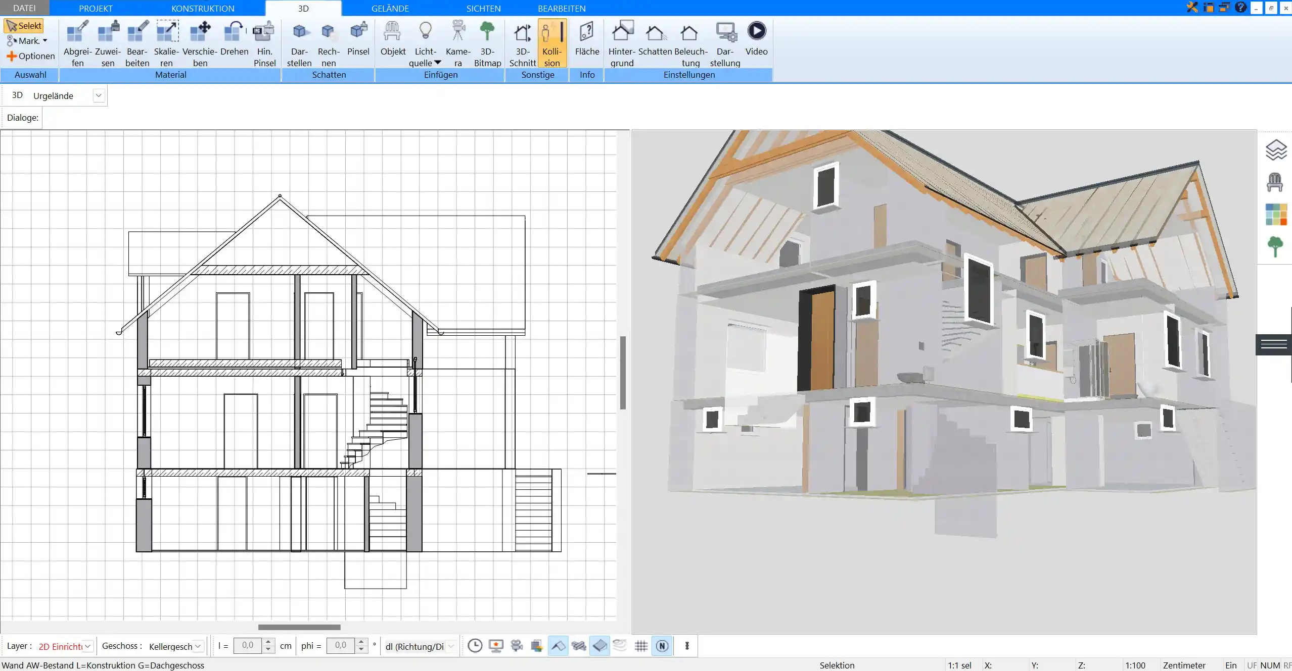Open the Bearbeiten material tool
Image resolution: width=1292 pixels, height=671 pixels.
137,43
